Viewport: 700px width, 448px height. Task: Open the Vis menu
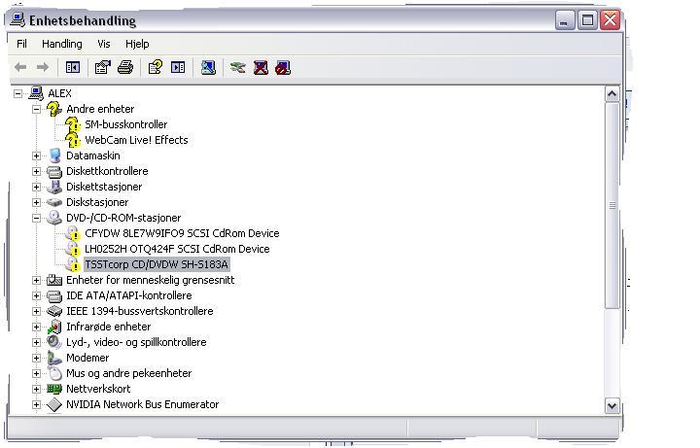(x=104, y=44)
